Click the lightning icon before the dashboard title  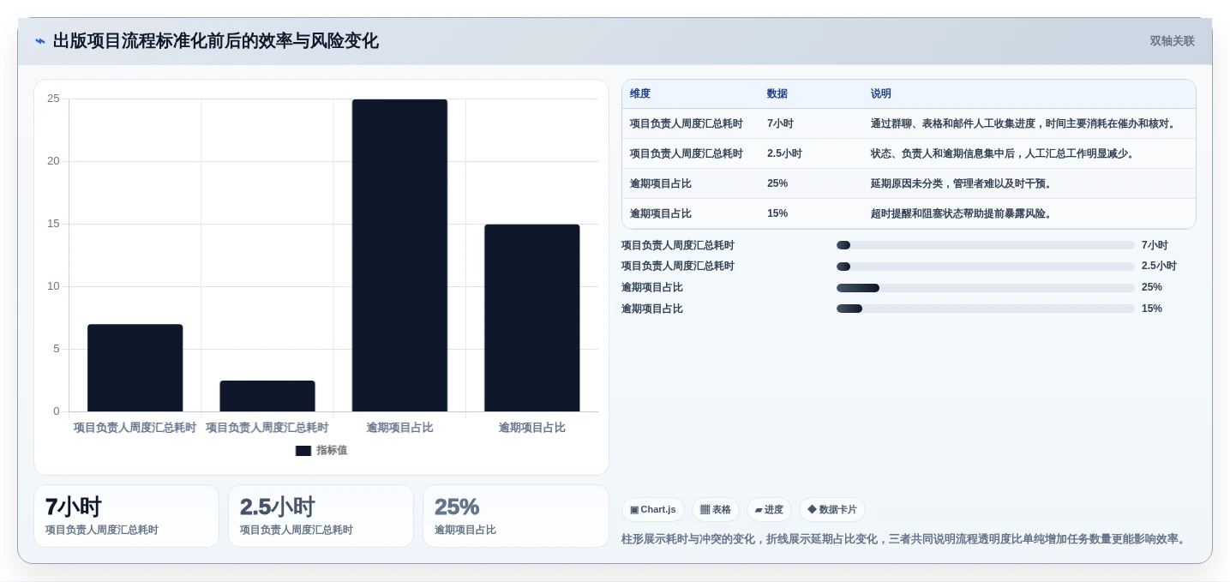(x=40, y=41)
